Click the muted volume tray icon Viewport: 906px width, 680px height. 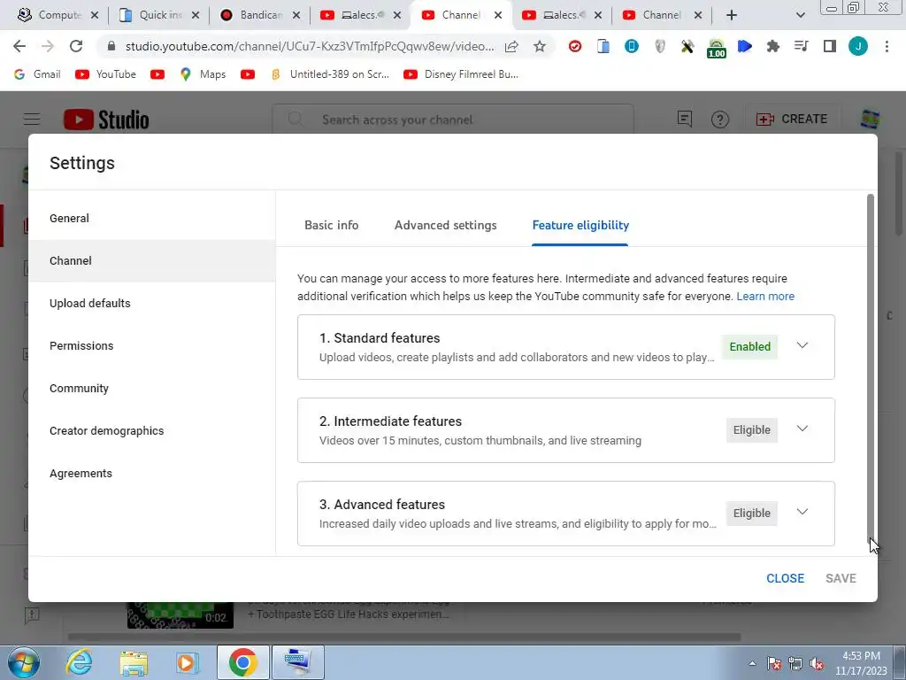(817, 663)
